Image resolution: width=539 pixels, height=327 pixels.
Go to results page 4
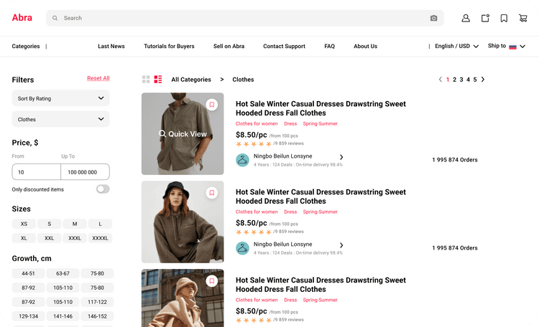tap(468, 80)
